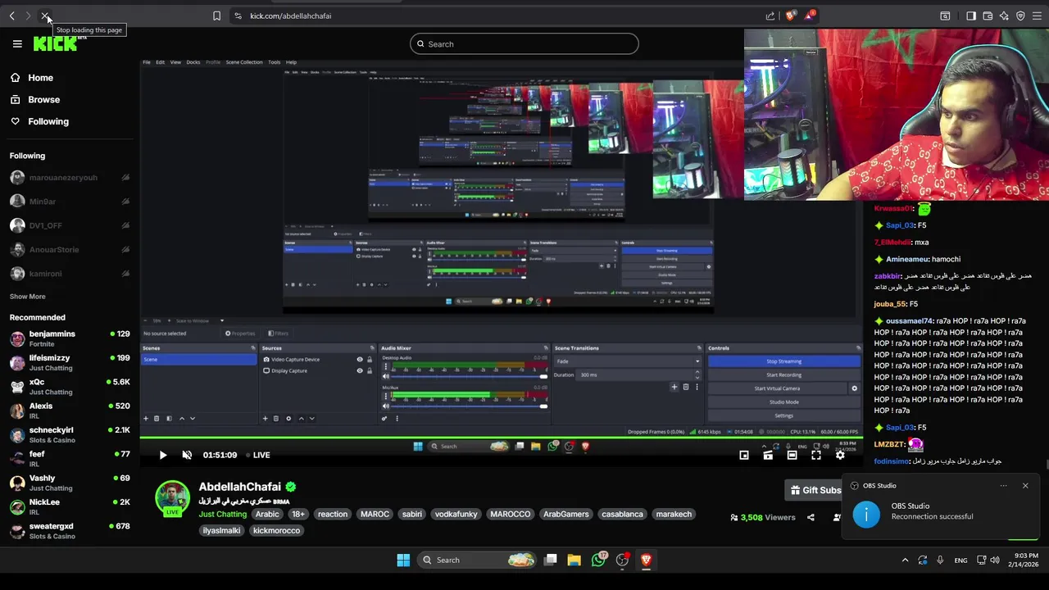Open the Windows Start menu
The width and height of the screenshot is (1049, 590).
403,560
